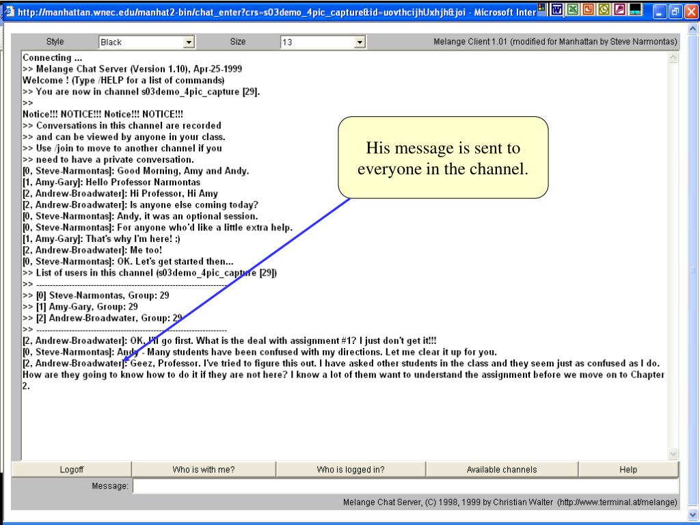700x525 pixels.
Task: Click the '>> [1] Amy-Gary, Group: 29' line
Action: pos(81,307)
